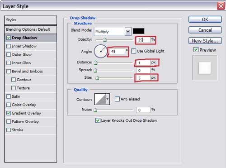Enable the Use Global Light checkbox
The image size is (226, 168).
(133, 51)
